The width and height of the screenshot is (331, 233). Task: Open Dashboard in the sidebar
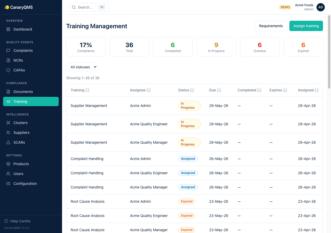(x=31, y=29)
